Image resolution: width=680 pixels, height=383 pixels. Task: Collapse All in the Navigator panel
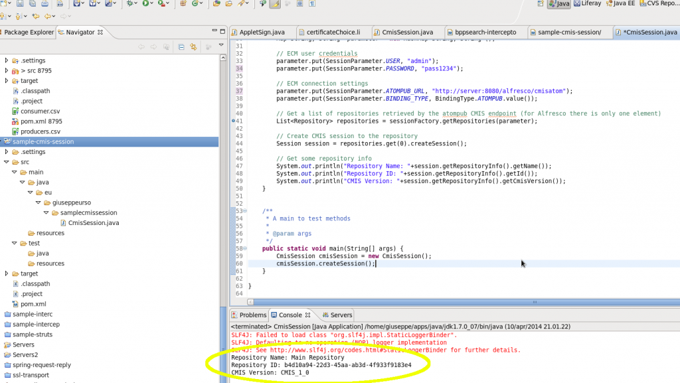click(x=181, y=47)
